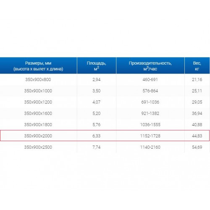
Task: Select the size cell 350x900x800
Action: 38,79
